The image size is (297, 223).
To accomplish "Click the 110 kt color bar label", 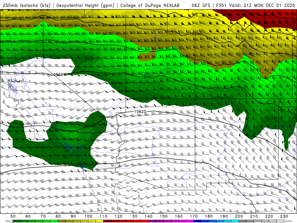I will (104, 216).
